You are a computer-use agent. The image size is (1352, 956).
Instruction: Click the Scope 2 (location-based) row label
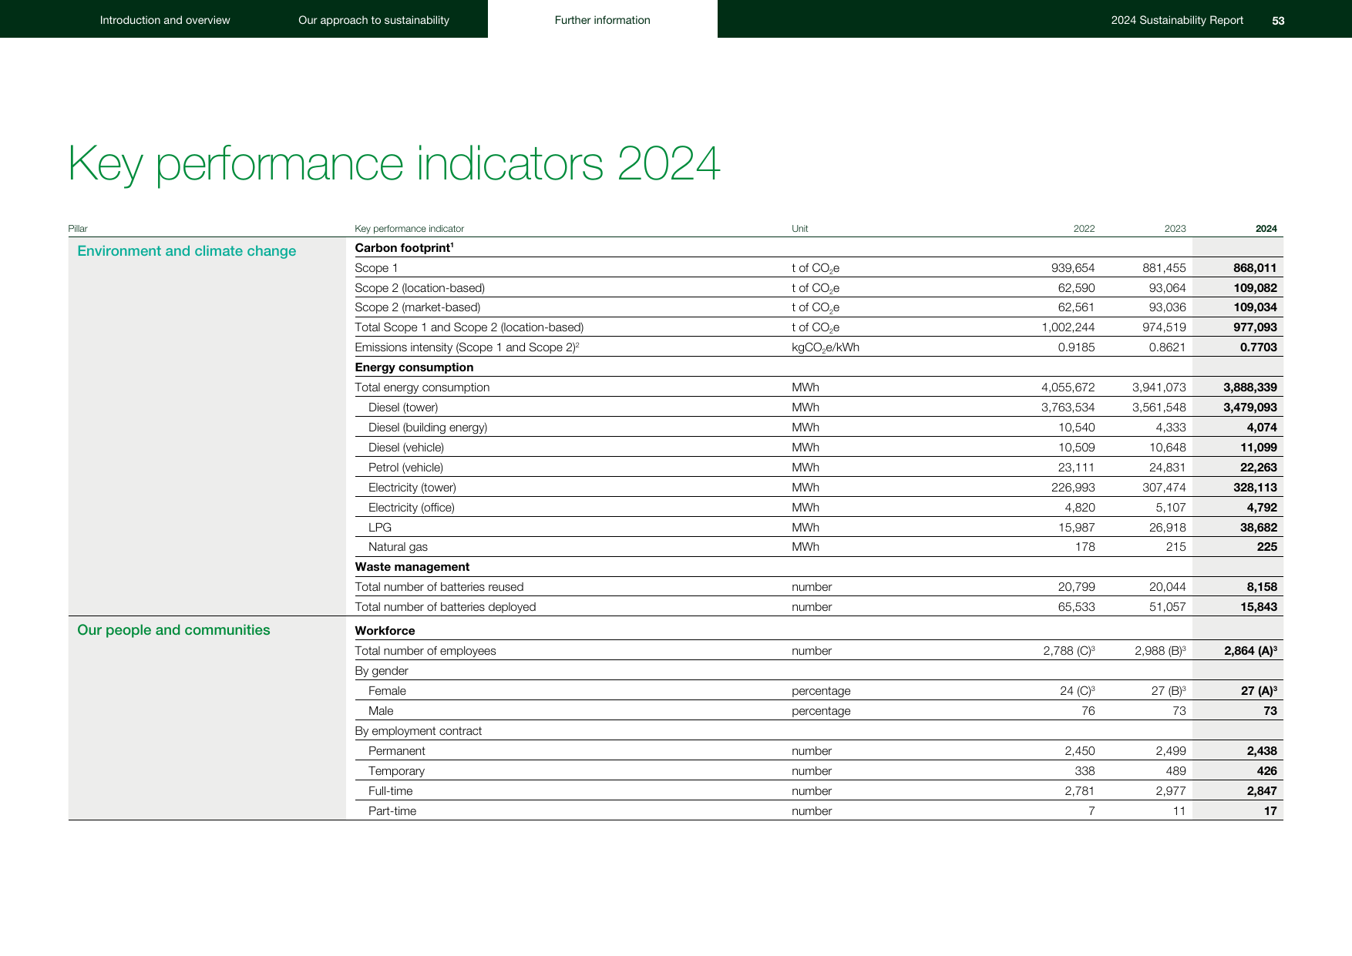[x=420, y=288]
